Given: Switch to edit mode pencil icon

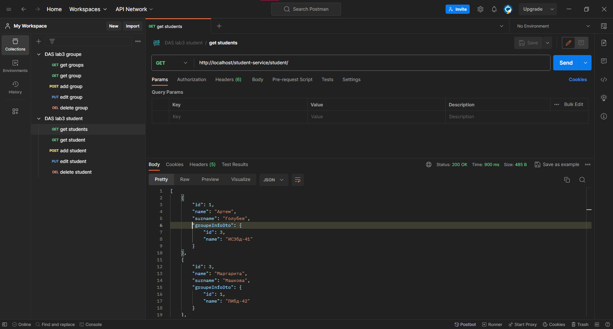Looking at the screenshot, I should [x=569, y=43].
